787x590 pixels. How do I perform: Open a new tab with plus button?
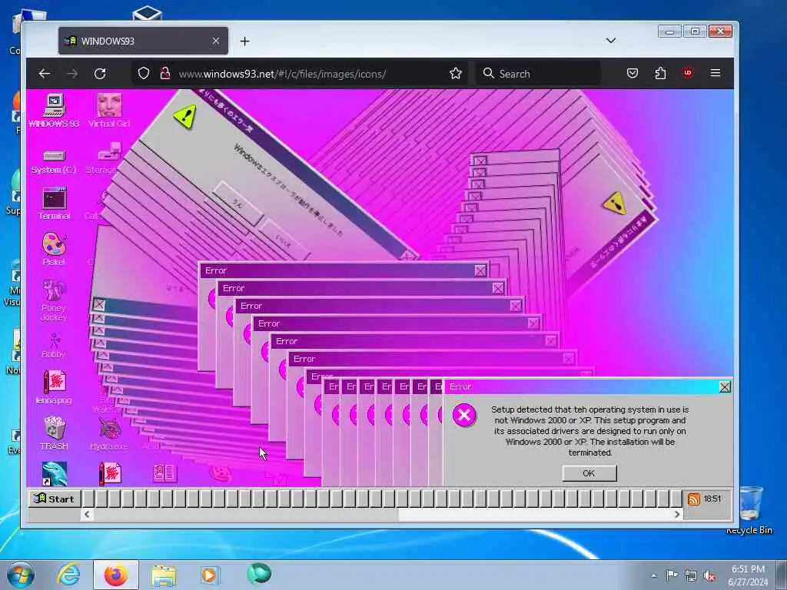click(x=244, y=41)
